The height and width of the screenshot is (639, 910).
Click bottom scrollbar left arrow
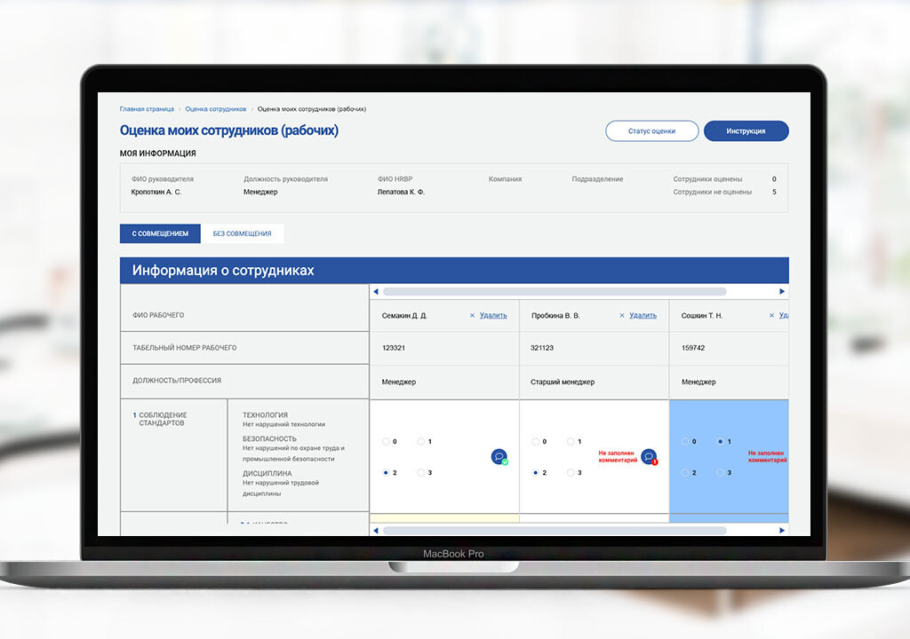pos(376,531)
